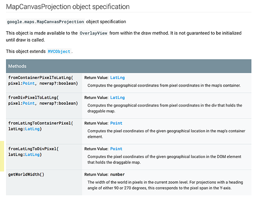Open the MVCObject link

pyautogui.click(x=59, y=51)
